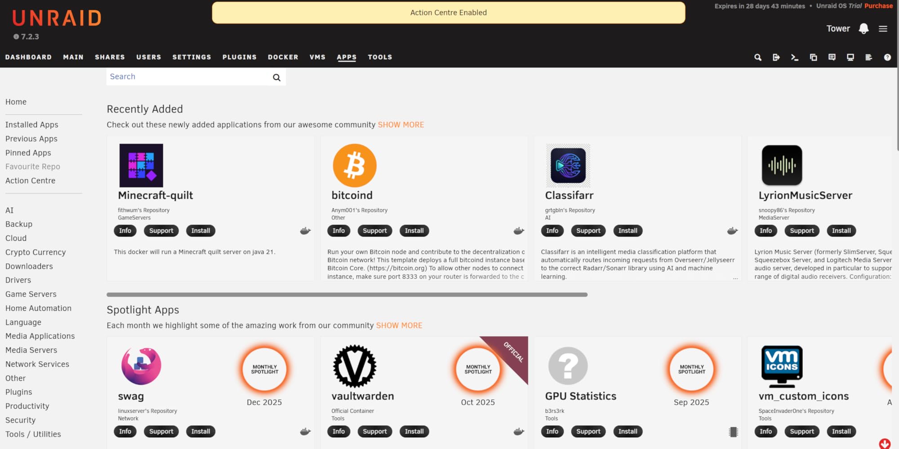Select the Tools / Utilities category
This screenshot has height=449, width=899.
(x=33, y=434)
